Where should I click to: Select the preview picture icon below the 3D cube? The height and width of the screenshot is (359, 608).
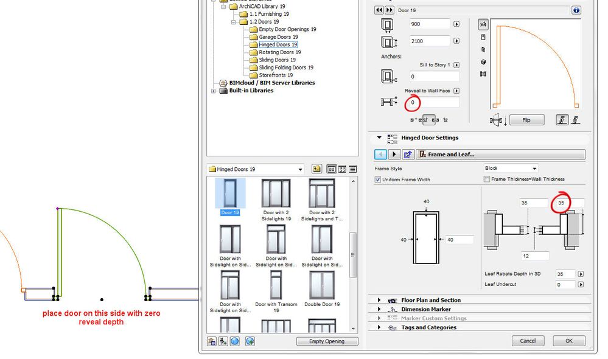(483, 74)
